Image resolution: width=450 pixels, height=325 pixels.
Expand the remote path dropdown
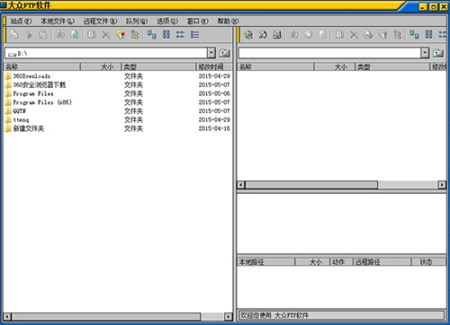pyautogui.click(x=425, y=53)
